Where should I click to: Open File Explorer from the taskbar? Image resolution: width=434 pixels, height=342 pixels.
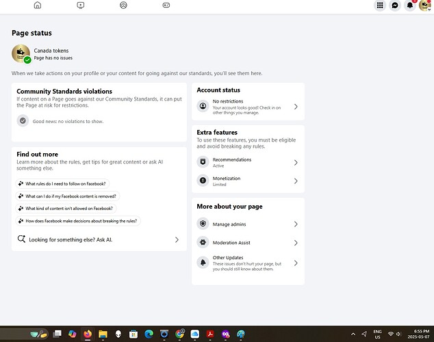click(103, 334)
